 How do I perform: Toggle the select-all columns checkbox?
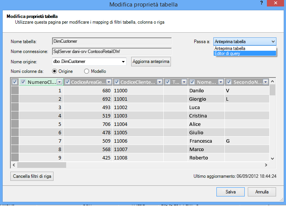15,82
